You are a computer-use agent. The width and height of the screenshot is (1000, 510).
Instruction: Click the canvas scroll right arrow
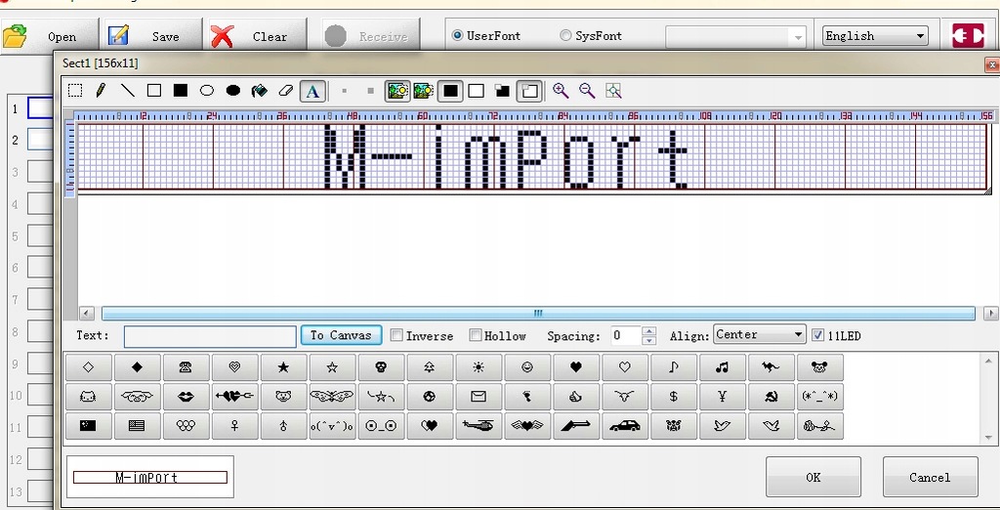[990, 314]
